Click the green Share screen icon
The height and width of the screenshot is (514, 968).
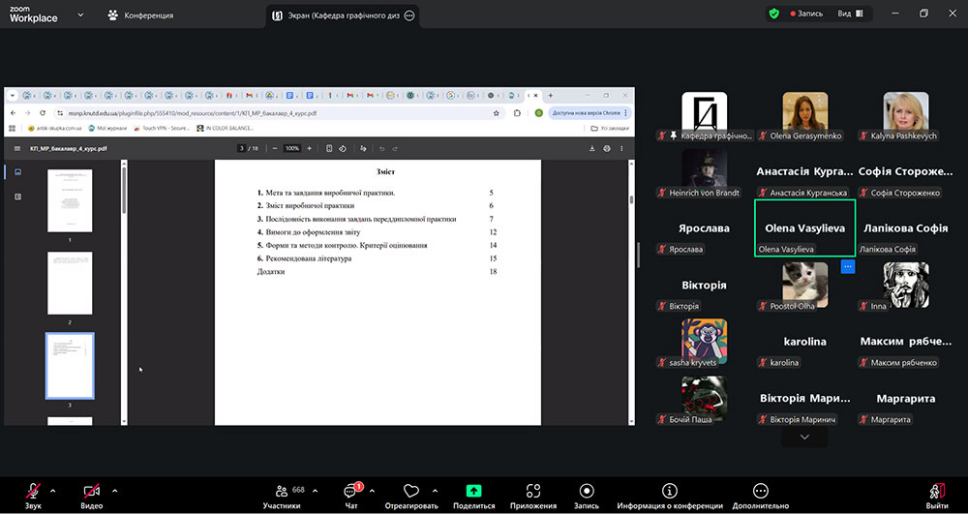pyautogui.click(x=473, y=492)
